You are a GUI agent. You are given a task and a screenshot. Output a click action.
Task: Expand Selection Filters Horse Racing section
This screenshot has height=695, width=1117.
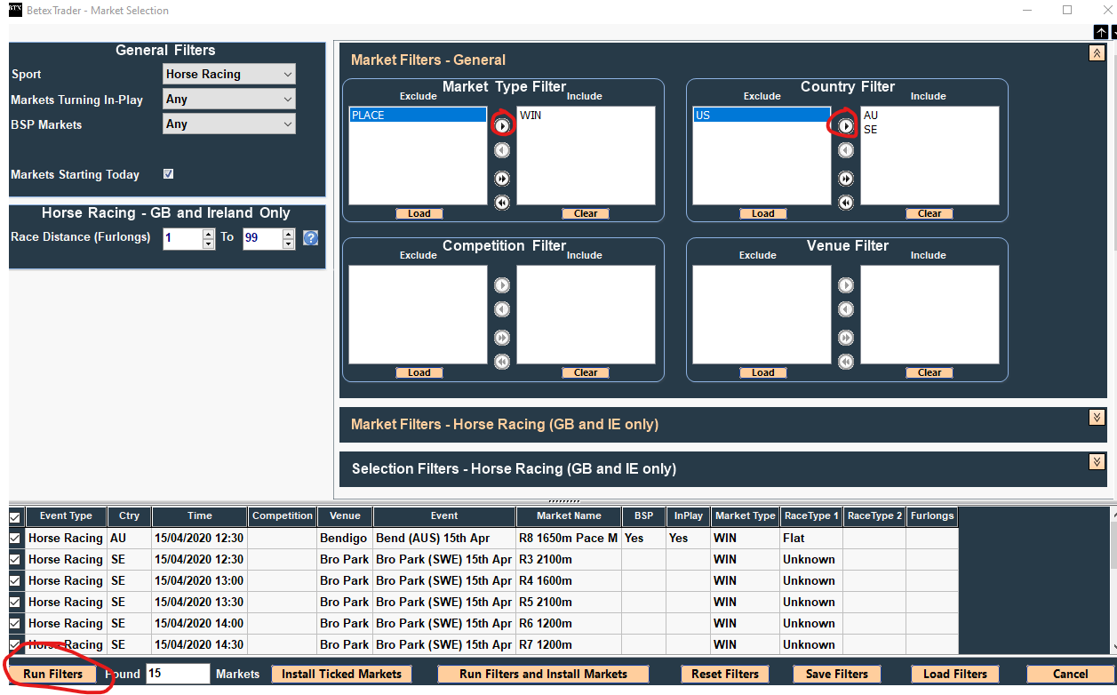point(1096,461)
